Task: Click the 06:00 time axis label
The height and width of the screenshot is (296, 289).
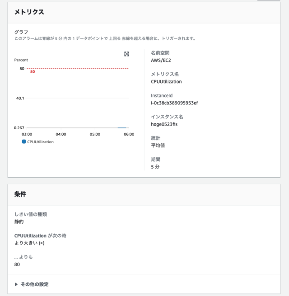Action: pos(129,134)
